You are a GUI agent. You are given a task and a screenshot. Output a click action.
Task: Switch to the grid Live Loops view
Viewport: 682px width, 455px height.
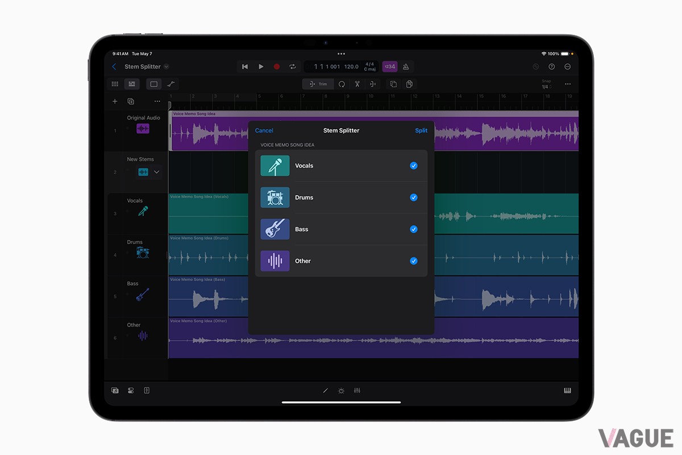click(115, 84)
